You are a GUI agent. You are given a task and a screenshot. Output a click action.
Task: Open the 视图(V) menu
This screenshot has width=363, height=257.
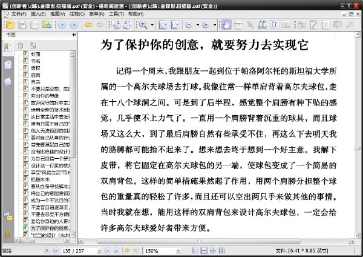(x=57, y=14)
